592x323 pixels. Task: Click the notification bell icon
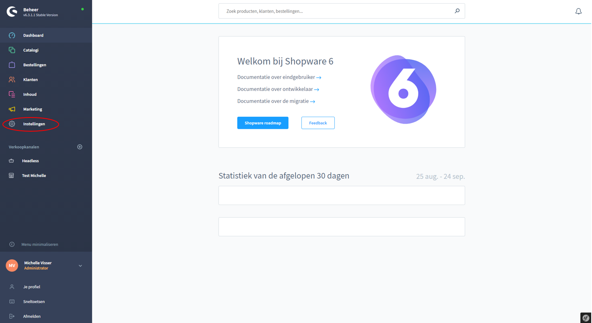[578, 11]
